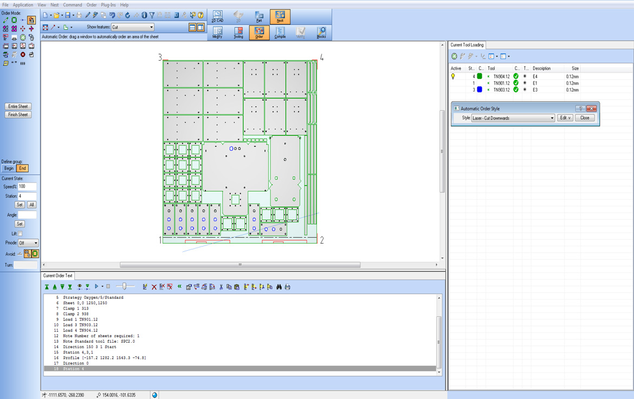
Task: Open the Tooling mode
Action: pos(238,32)
